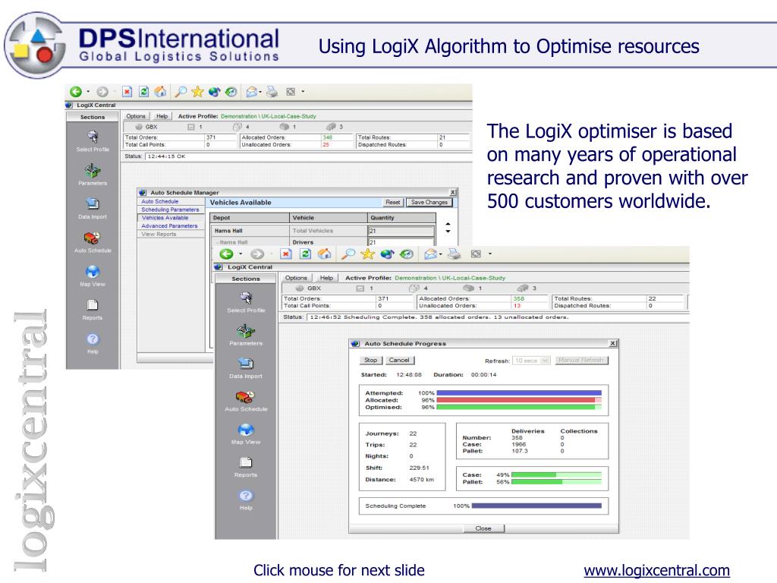This screenshot has height=583, width=777.
Task: Open mail dropdown arrow in front window toolbar
Action: coord(441,254)
